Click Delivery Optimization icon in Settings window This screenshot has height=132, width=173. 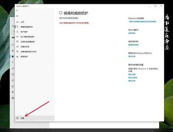click(13, 50)
